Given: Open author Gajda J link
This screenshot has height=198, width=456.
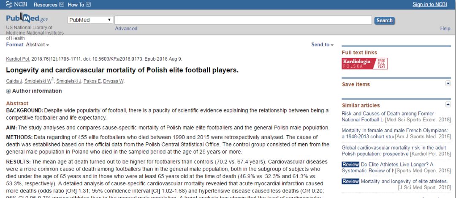Looking at the screenshot, I should coord(14,81).
